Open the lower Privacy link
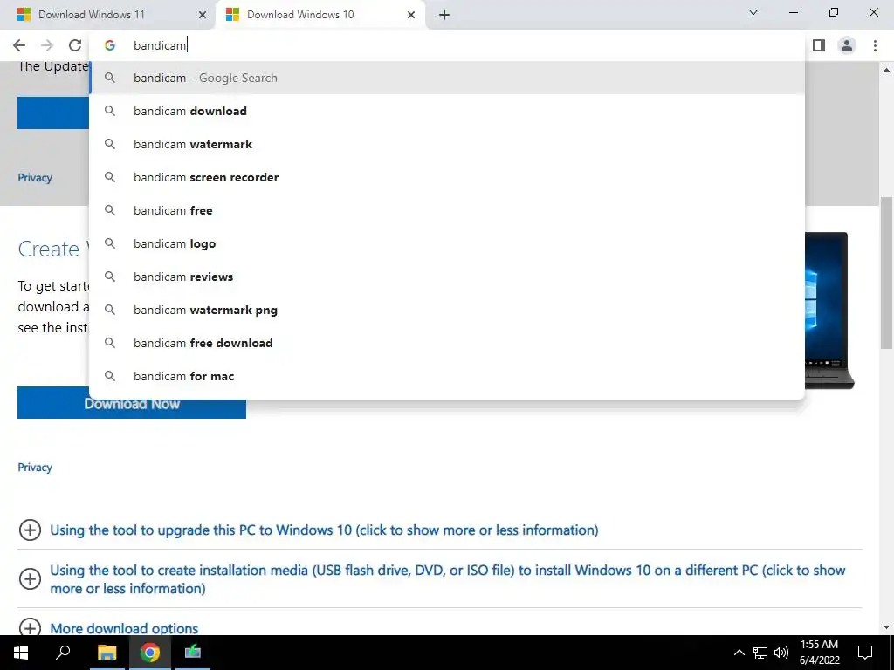The width and height of the screenshot is (894, 670). coord(35,468)
